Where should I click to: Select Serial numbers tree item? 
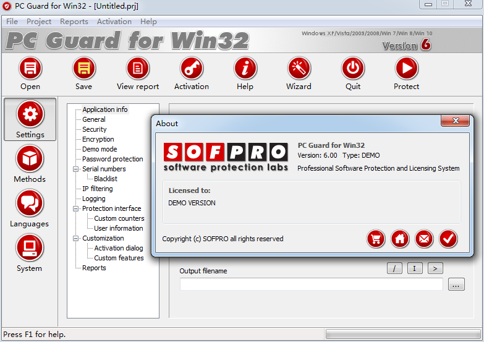(x=104, y=169)
